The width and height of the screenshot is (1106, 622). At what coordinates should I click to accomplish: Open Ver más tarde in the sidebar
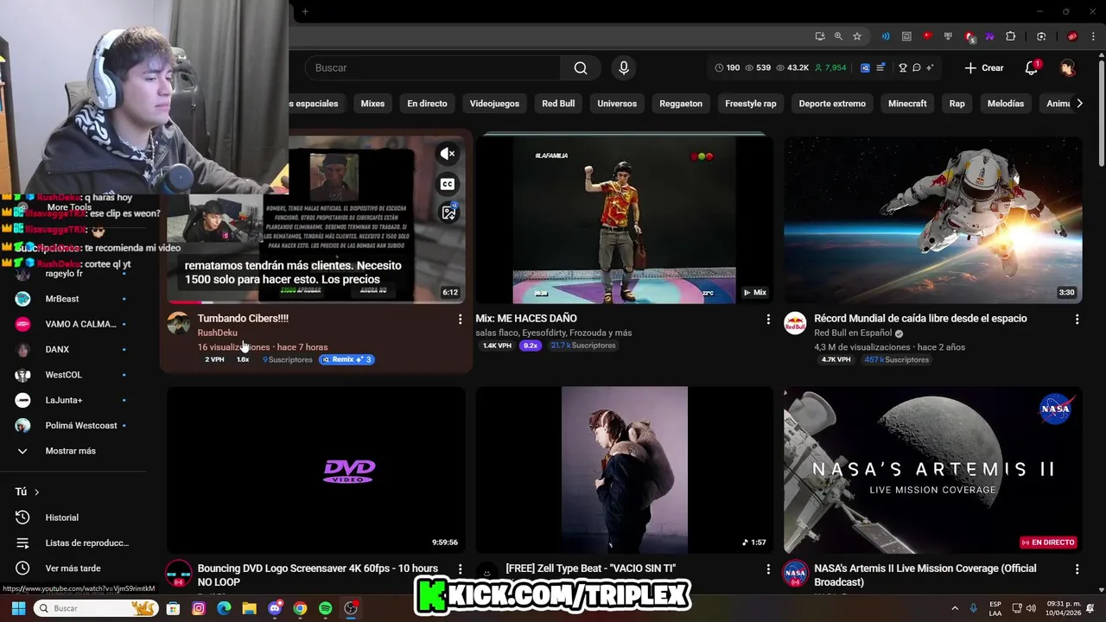point(73,568)
